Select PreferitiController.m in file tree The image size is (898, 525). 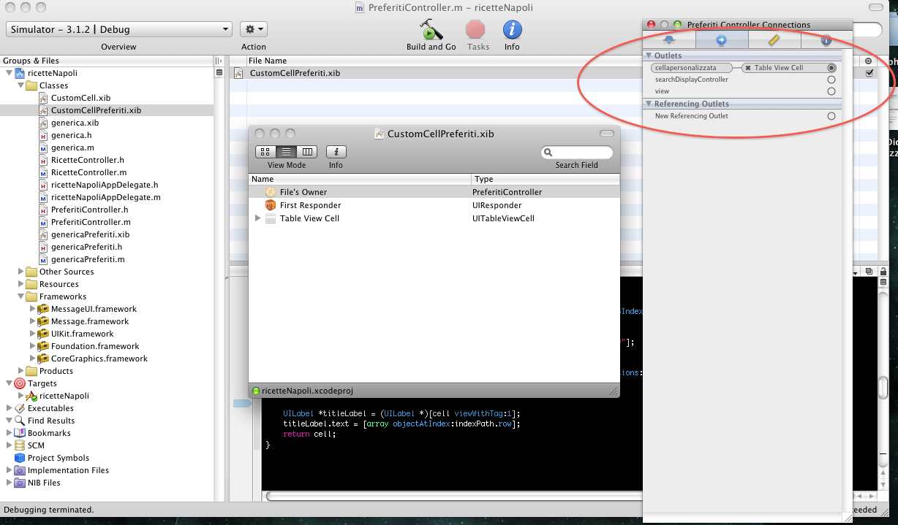point(91,222)
